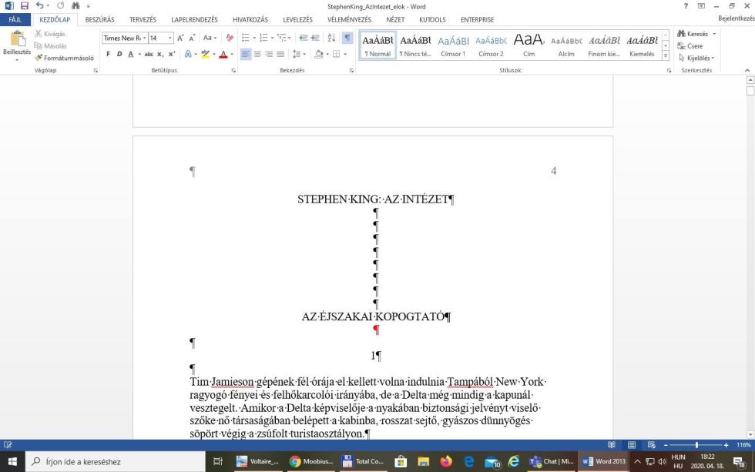Screen dimensions: 755x472
Task: Apply the Normál style
Action: tap(377, 45)
